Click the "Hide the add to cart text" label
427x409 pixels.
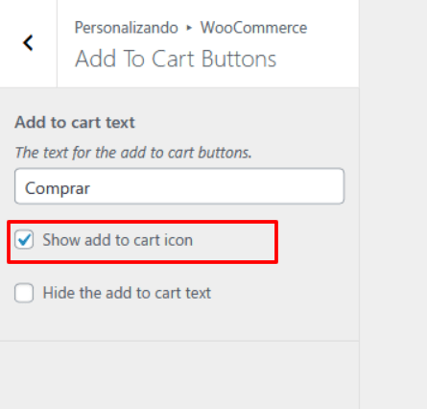(127, 293)
